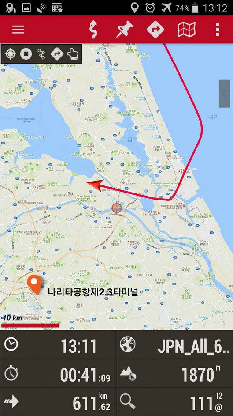Open the folded map selection icon
The width and height of the screenshot is (233, 416).
tap(186, 30)
